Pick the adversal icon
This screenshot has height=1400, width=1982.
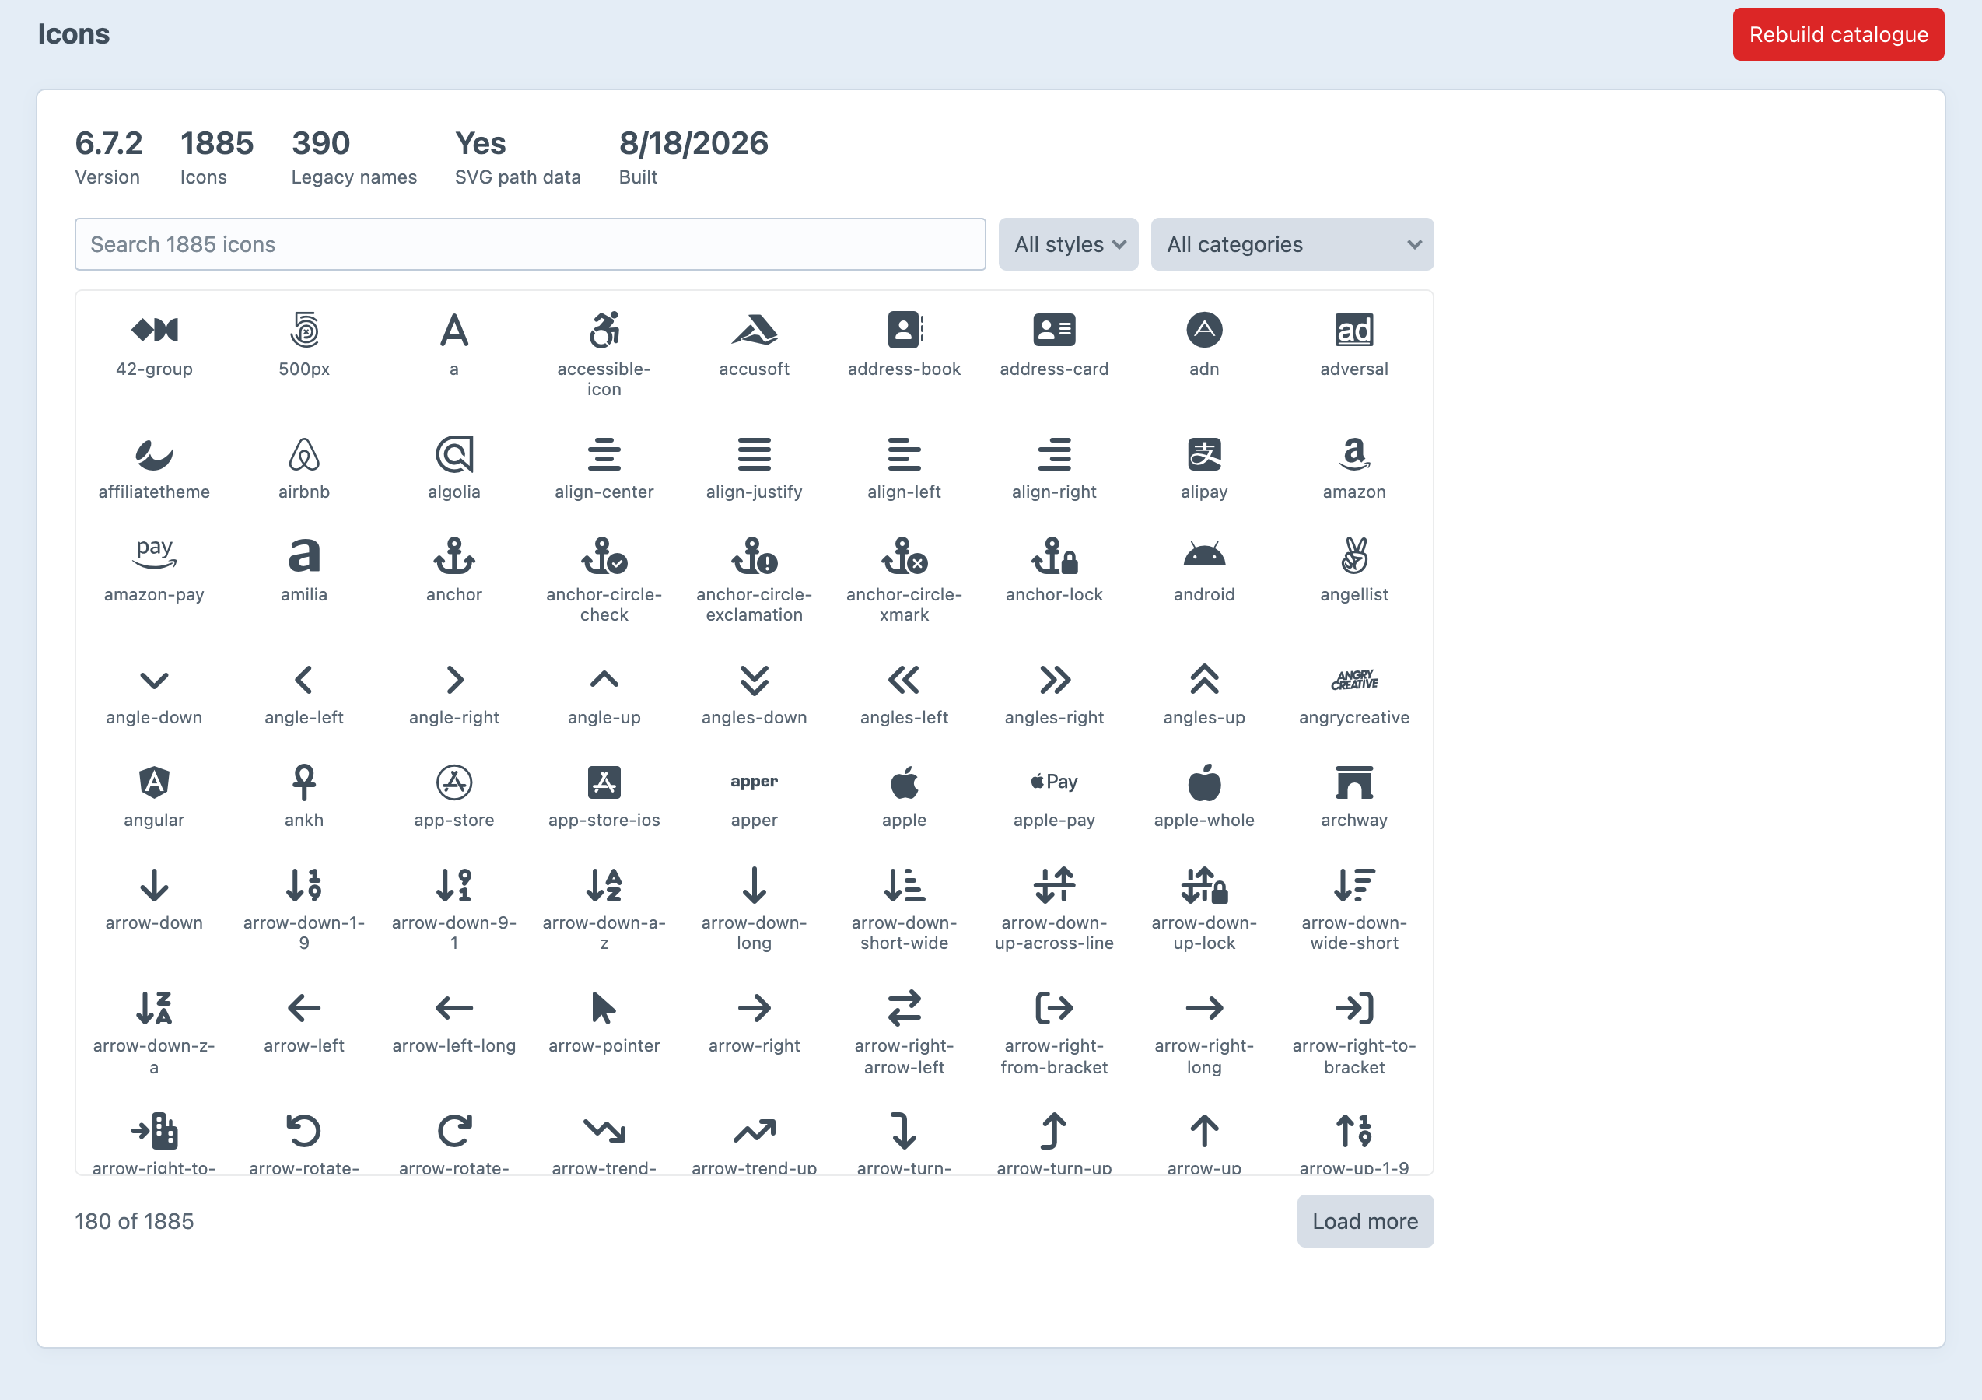point(1353,330)
